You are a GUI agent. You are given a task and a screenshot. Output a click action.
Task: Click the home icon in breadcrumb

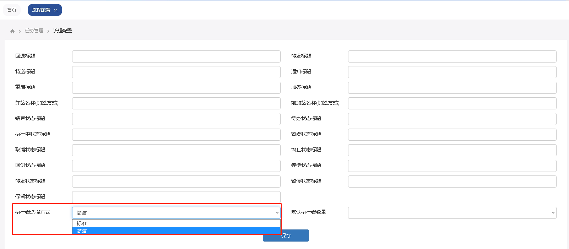[12, 31]
